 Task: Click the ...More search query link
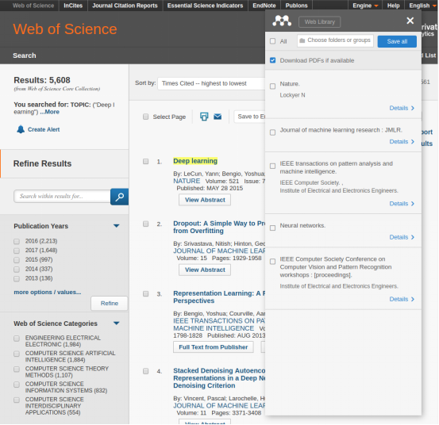(49, 112)
